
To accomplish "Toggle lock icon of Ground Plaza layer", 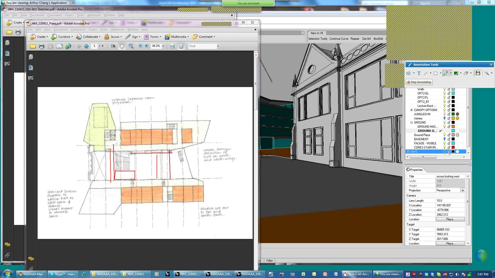I will pyautogui.click(x=449, y=135).
